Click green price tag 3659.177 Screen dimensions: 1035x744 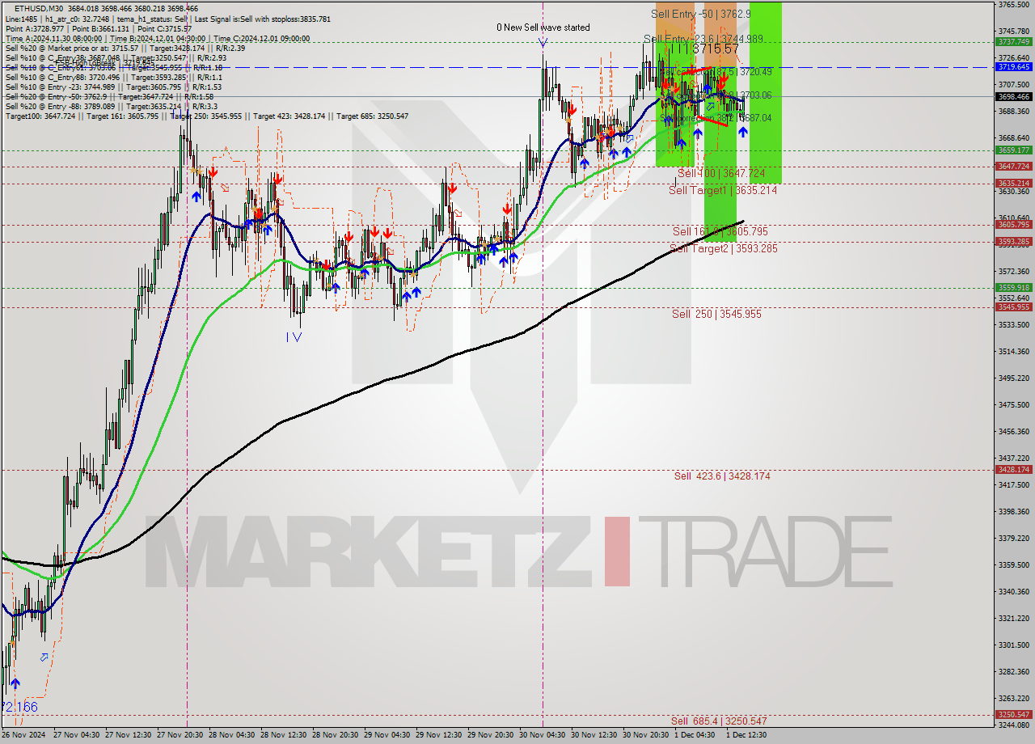(x=1013, y=150)
